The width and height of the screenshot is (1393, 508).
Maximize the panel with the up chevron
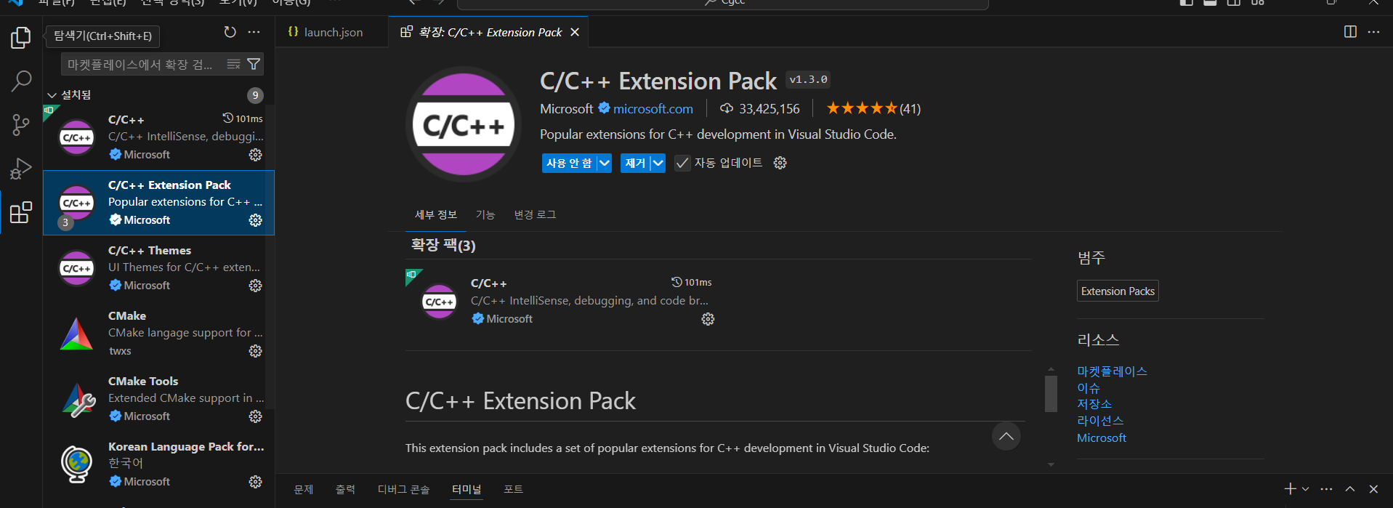pos(1350,489)
